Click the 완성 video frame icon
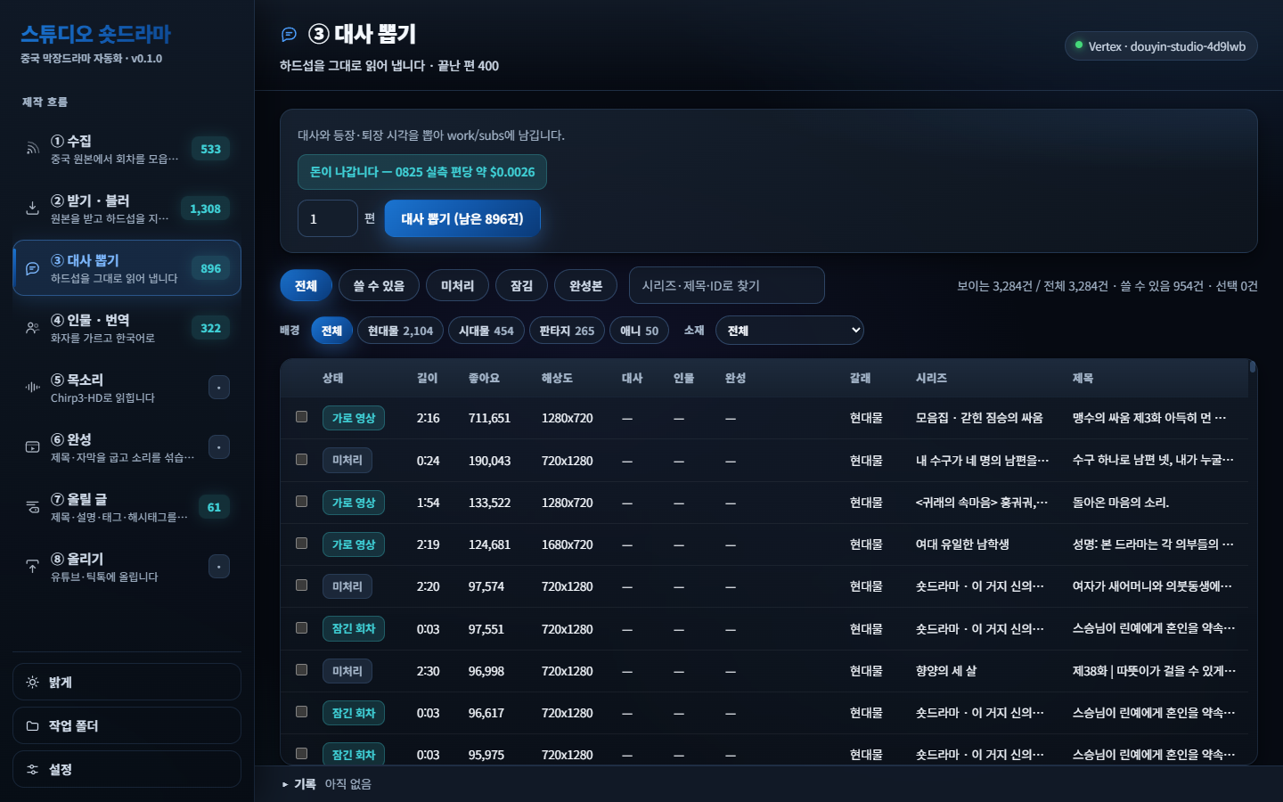The image size is (1283, 802). pos(33,447)
